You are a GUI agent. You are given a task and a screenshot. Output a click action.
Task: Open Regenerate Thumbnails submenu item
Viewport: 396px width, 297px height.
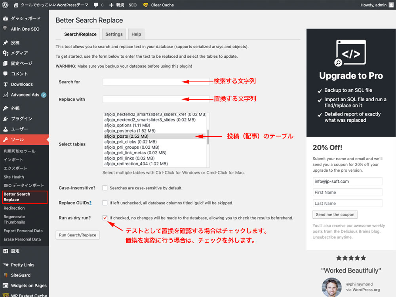tap(14, 219)
